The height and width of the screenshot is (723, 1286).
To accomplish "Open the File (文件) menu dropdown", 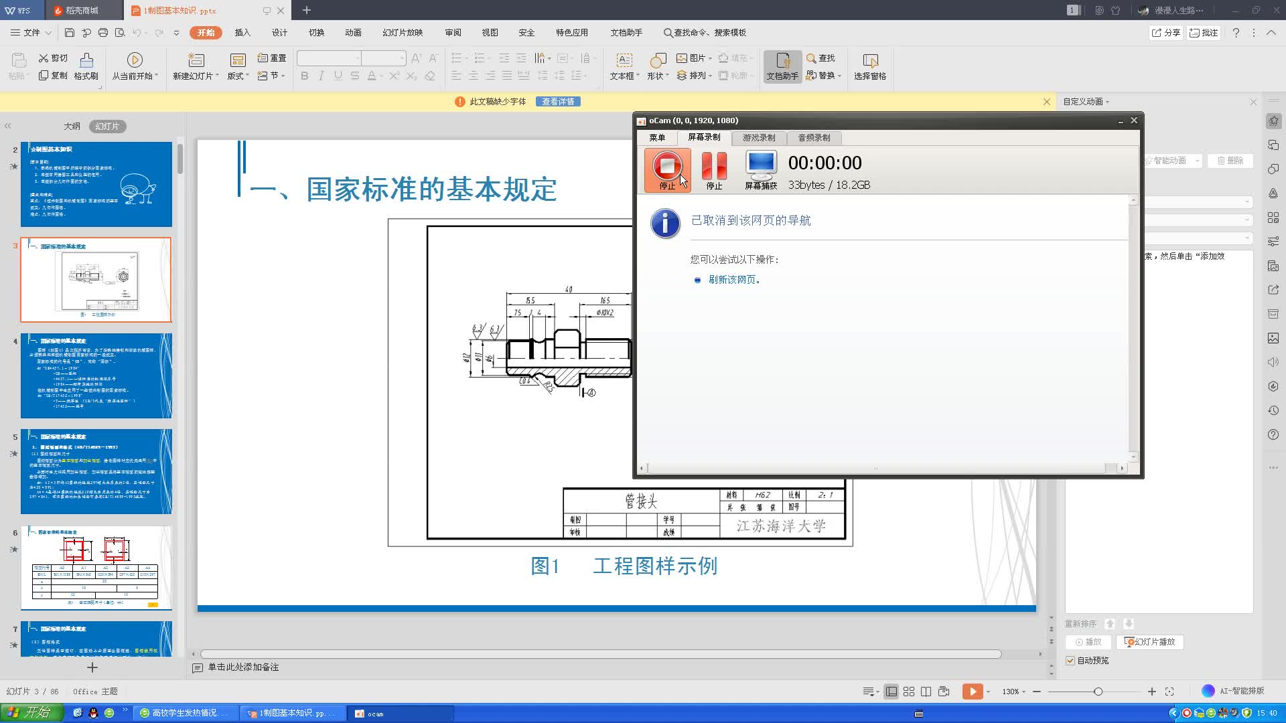I will coord(31,32).
